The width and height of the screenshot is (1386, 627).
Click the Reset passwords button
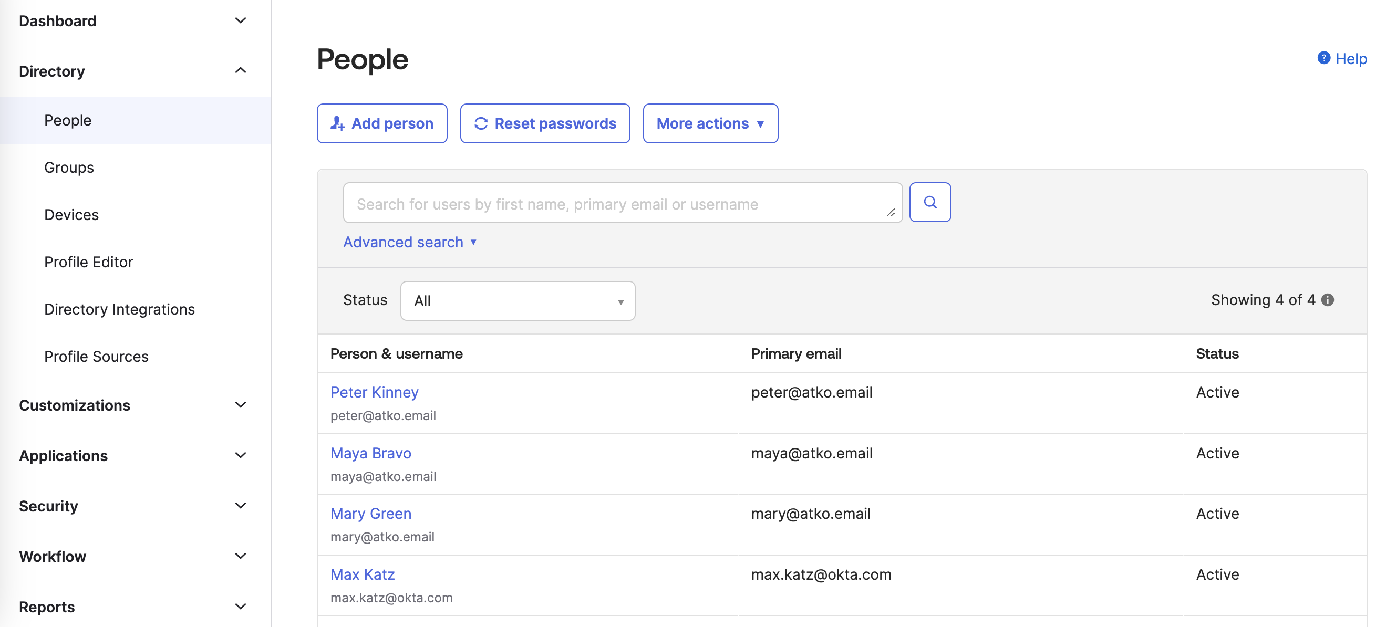click(x=544, y=123)
